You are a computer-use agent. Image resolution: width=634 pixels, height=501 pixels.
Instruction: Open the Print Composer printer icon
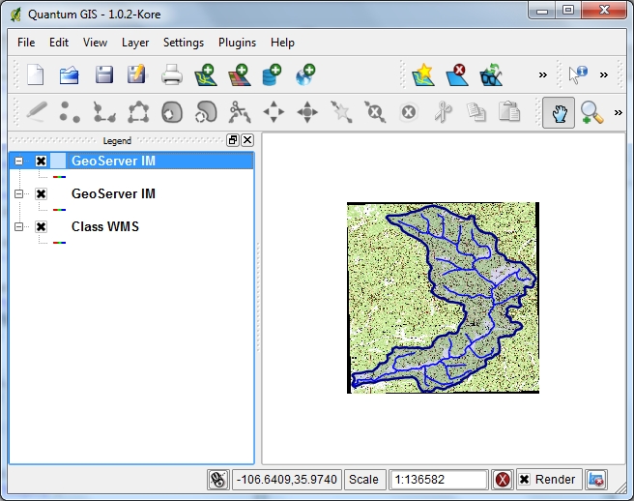[x=171, y=74]
